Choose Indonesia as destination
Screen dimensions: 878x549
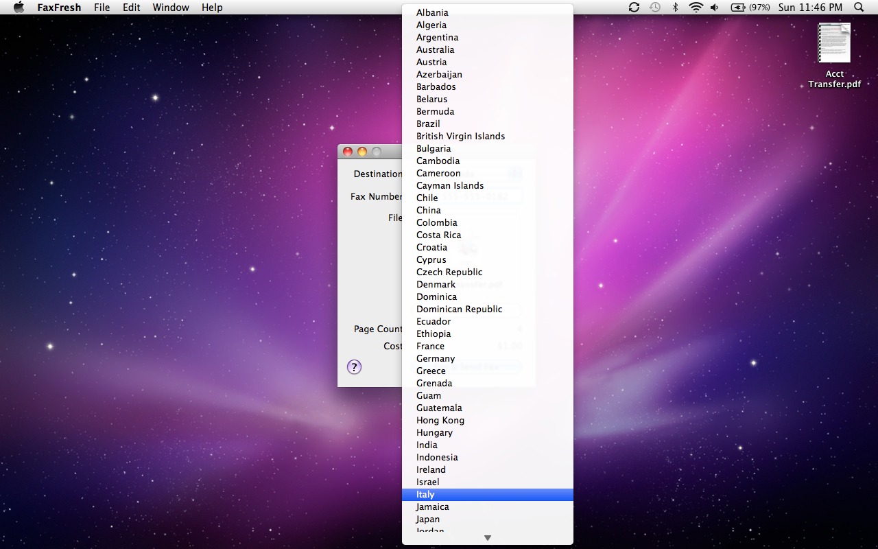(x=488, y=457)
